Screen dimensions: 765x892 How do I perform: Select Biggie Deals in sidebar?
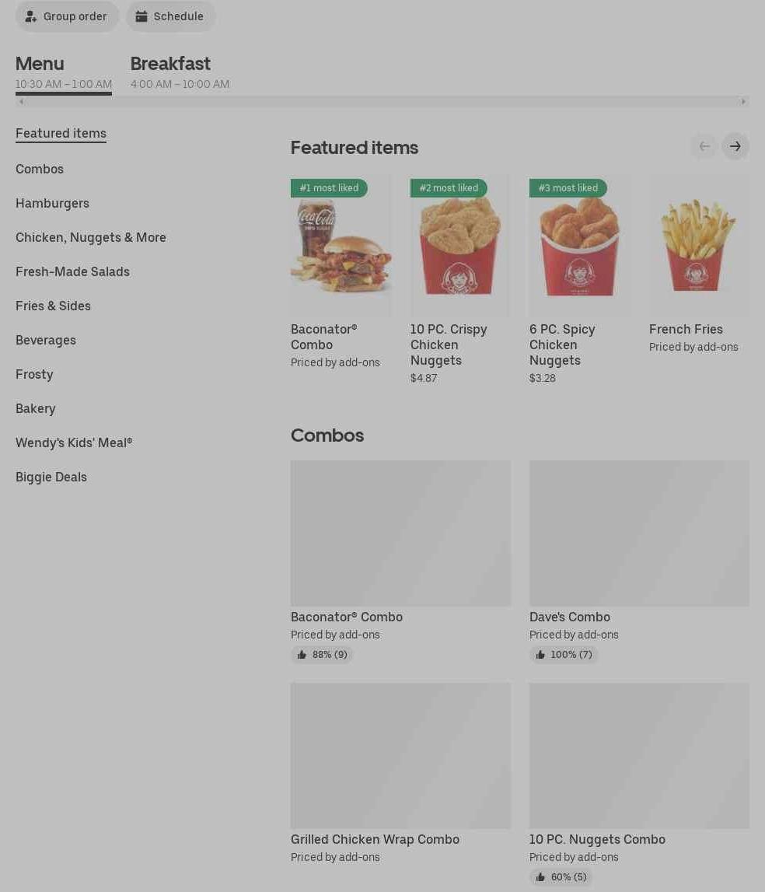tap(51, 477)
